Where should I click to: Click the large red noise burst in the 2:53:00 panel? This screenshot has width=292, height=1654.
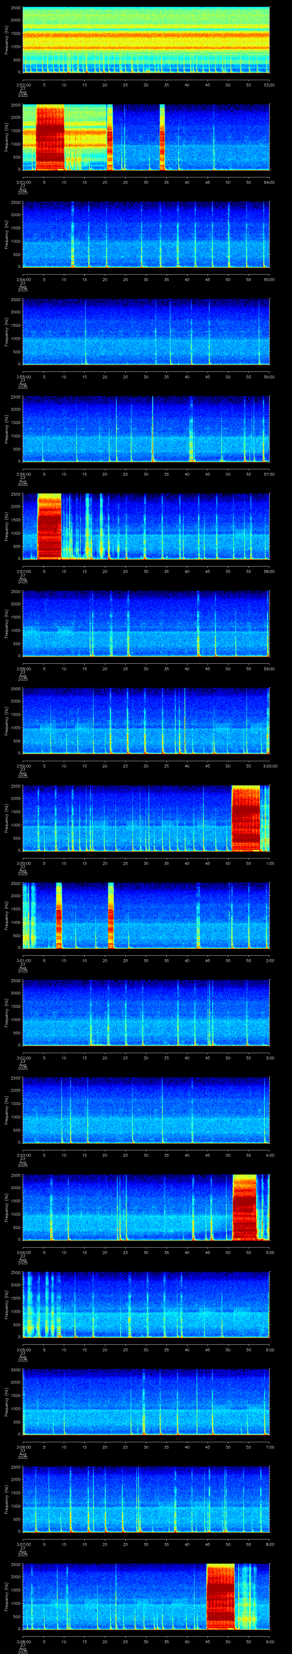click(50, 137)
